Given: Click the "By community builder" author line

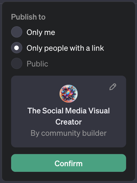Looking at the screenshot, I should click(x=69, y=133).
